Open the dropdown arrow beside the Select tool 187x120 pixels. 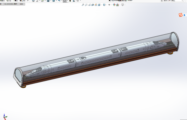pos(67,1)
